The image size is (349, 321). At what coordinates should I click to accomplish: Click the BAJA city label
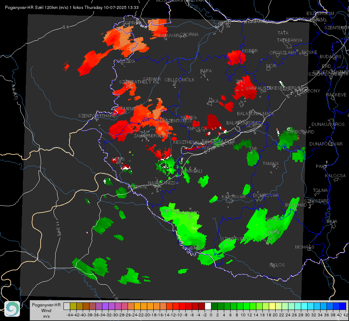[x=332, y=221]
